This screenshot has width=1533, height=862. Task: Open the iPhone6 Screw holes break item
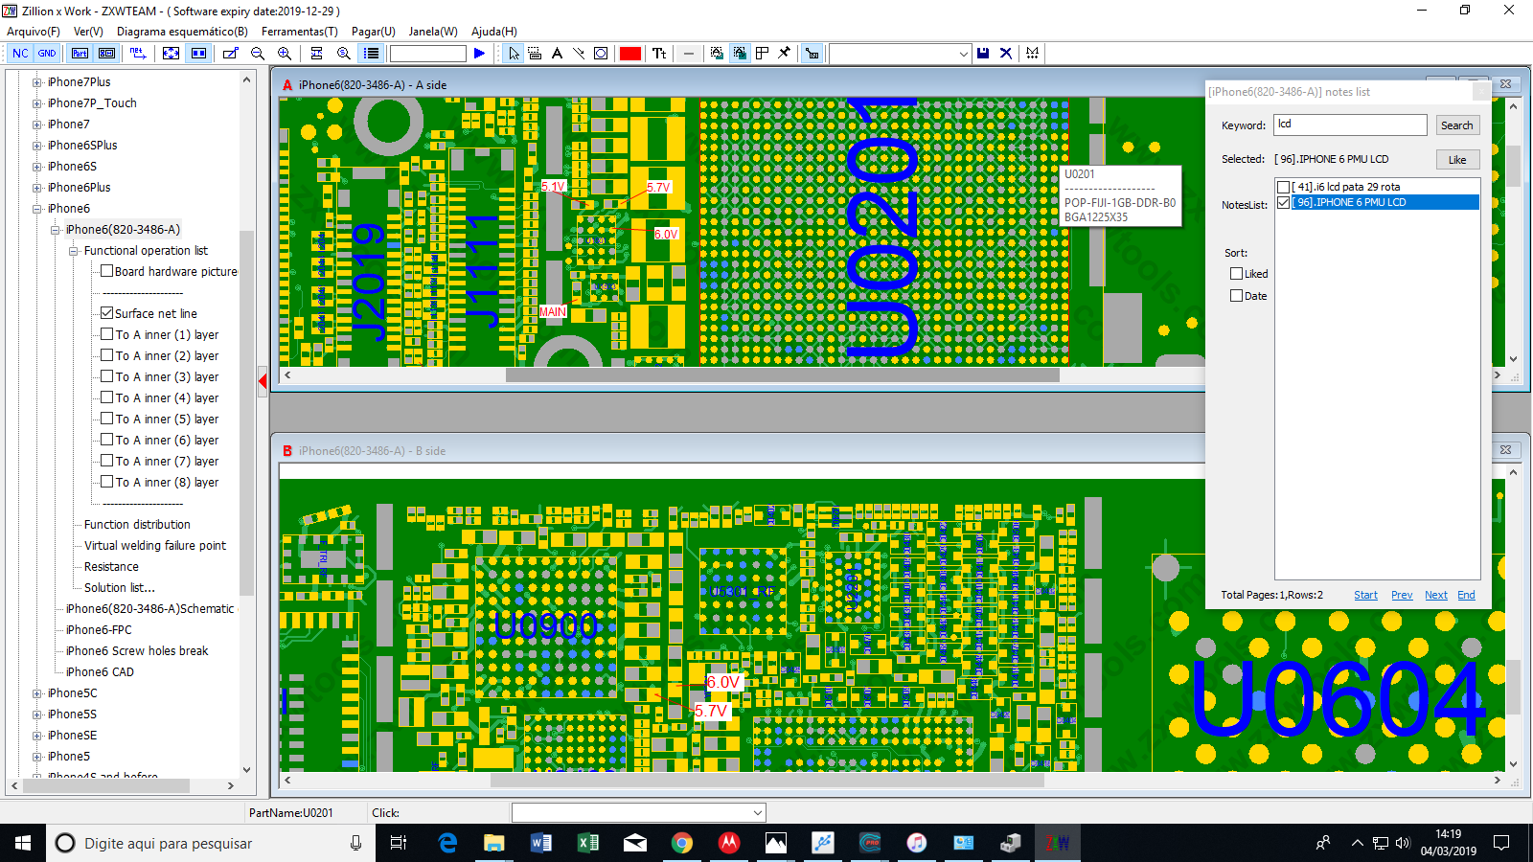click(137, 651)
